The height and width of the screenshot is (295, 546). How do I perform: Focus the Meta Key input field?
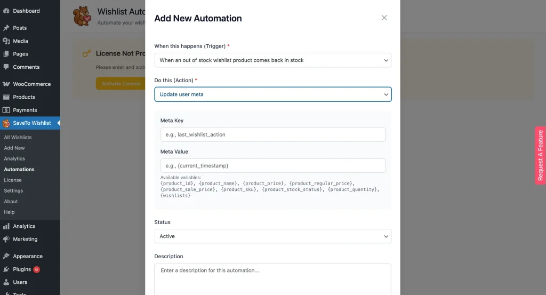tap(272, 134)
